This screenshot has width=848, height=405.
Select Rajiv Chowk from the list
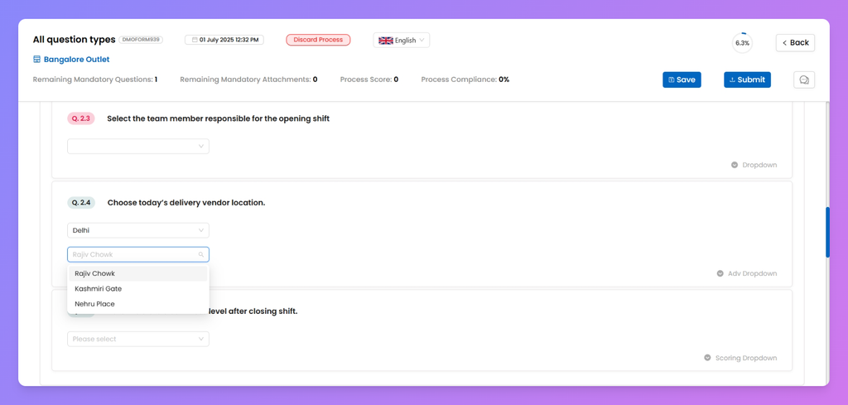(138, 273)
